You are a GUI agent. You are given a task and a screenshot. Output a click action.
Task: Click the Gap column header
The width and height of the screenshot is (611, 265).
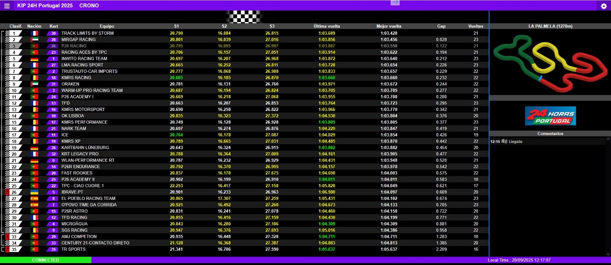(x=441, y=26)
